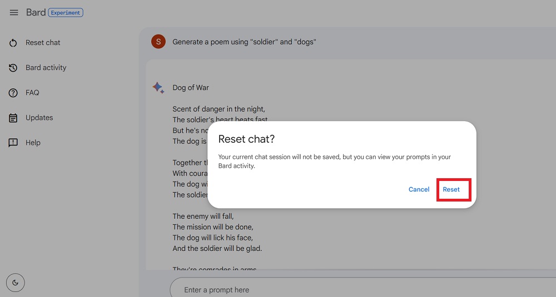The image size is (556, 297).
Task: Click the "Reset chat?" dialog heading
Action: [x=246, y=139]
